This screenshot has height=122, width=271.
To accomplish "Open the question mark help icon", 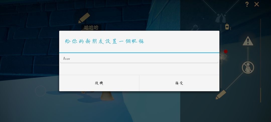I will 247,4.
